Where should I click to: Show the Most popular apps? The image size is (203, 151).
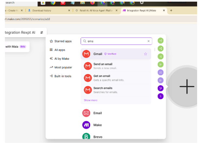coord(61,67)
